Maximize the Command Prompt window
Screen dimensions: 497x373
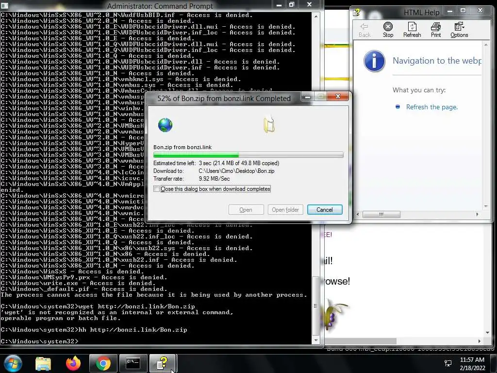[x=292, y=4]
